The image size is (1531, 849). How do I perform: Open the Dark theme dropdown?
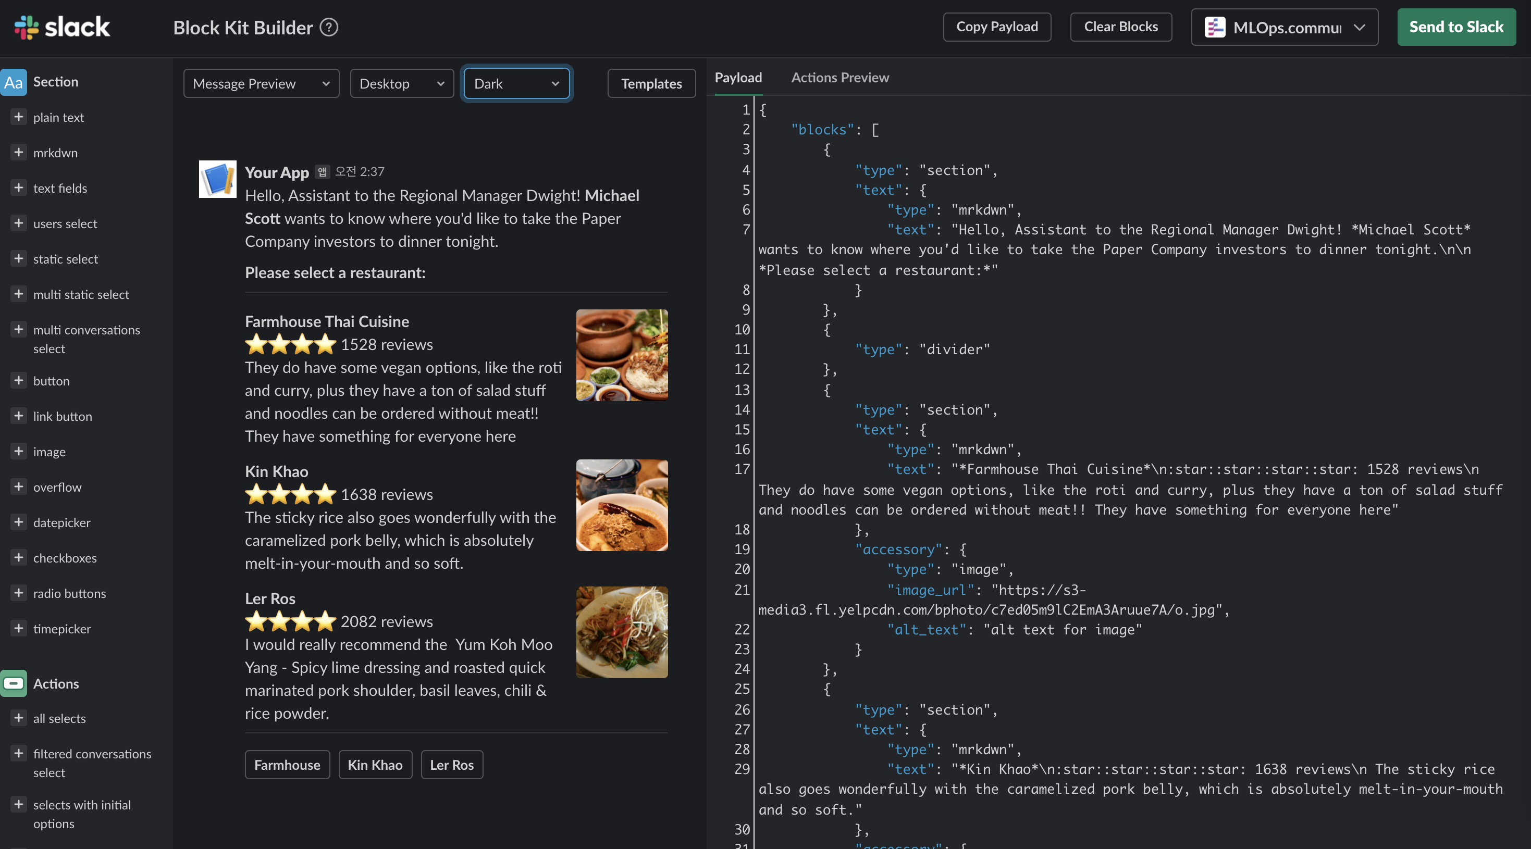pos(516,84)
